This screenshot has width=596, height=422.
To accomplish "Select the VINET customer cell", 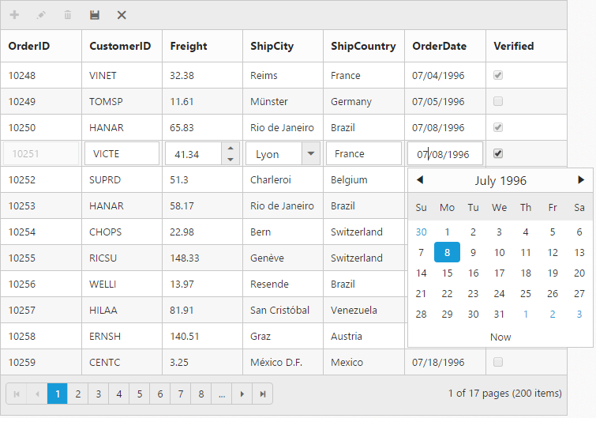I will 122,75.
